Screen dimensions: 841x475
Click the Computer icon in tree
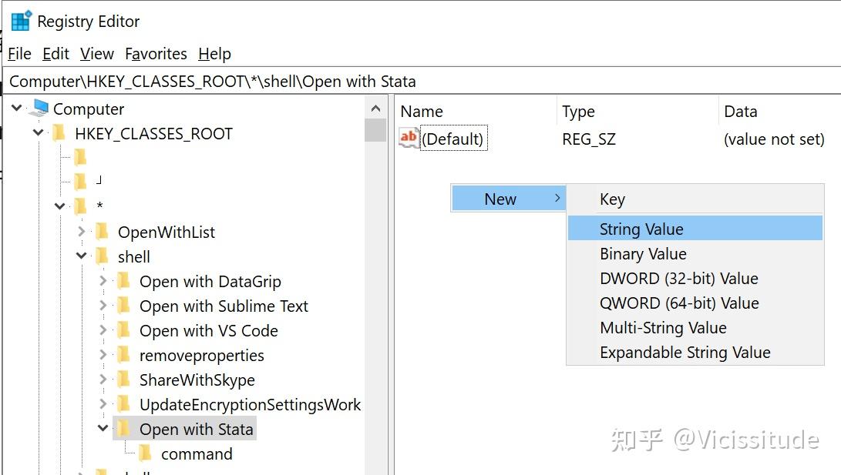coord(39,109)
